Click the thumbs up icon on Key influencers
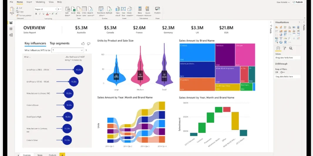The height and width of the screenshot is (156, 313). [83, 44]
